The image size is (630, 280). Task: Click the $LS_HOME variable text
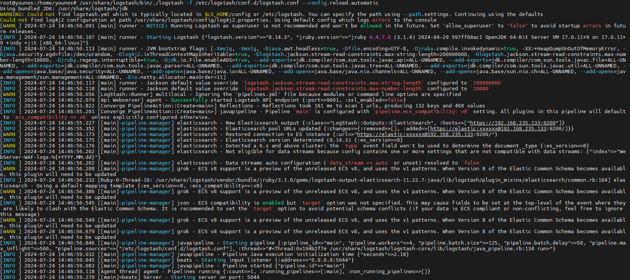pos(217,14)
